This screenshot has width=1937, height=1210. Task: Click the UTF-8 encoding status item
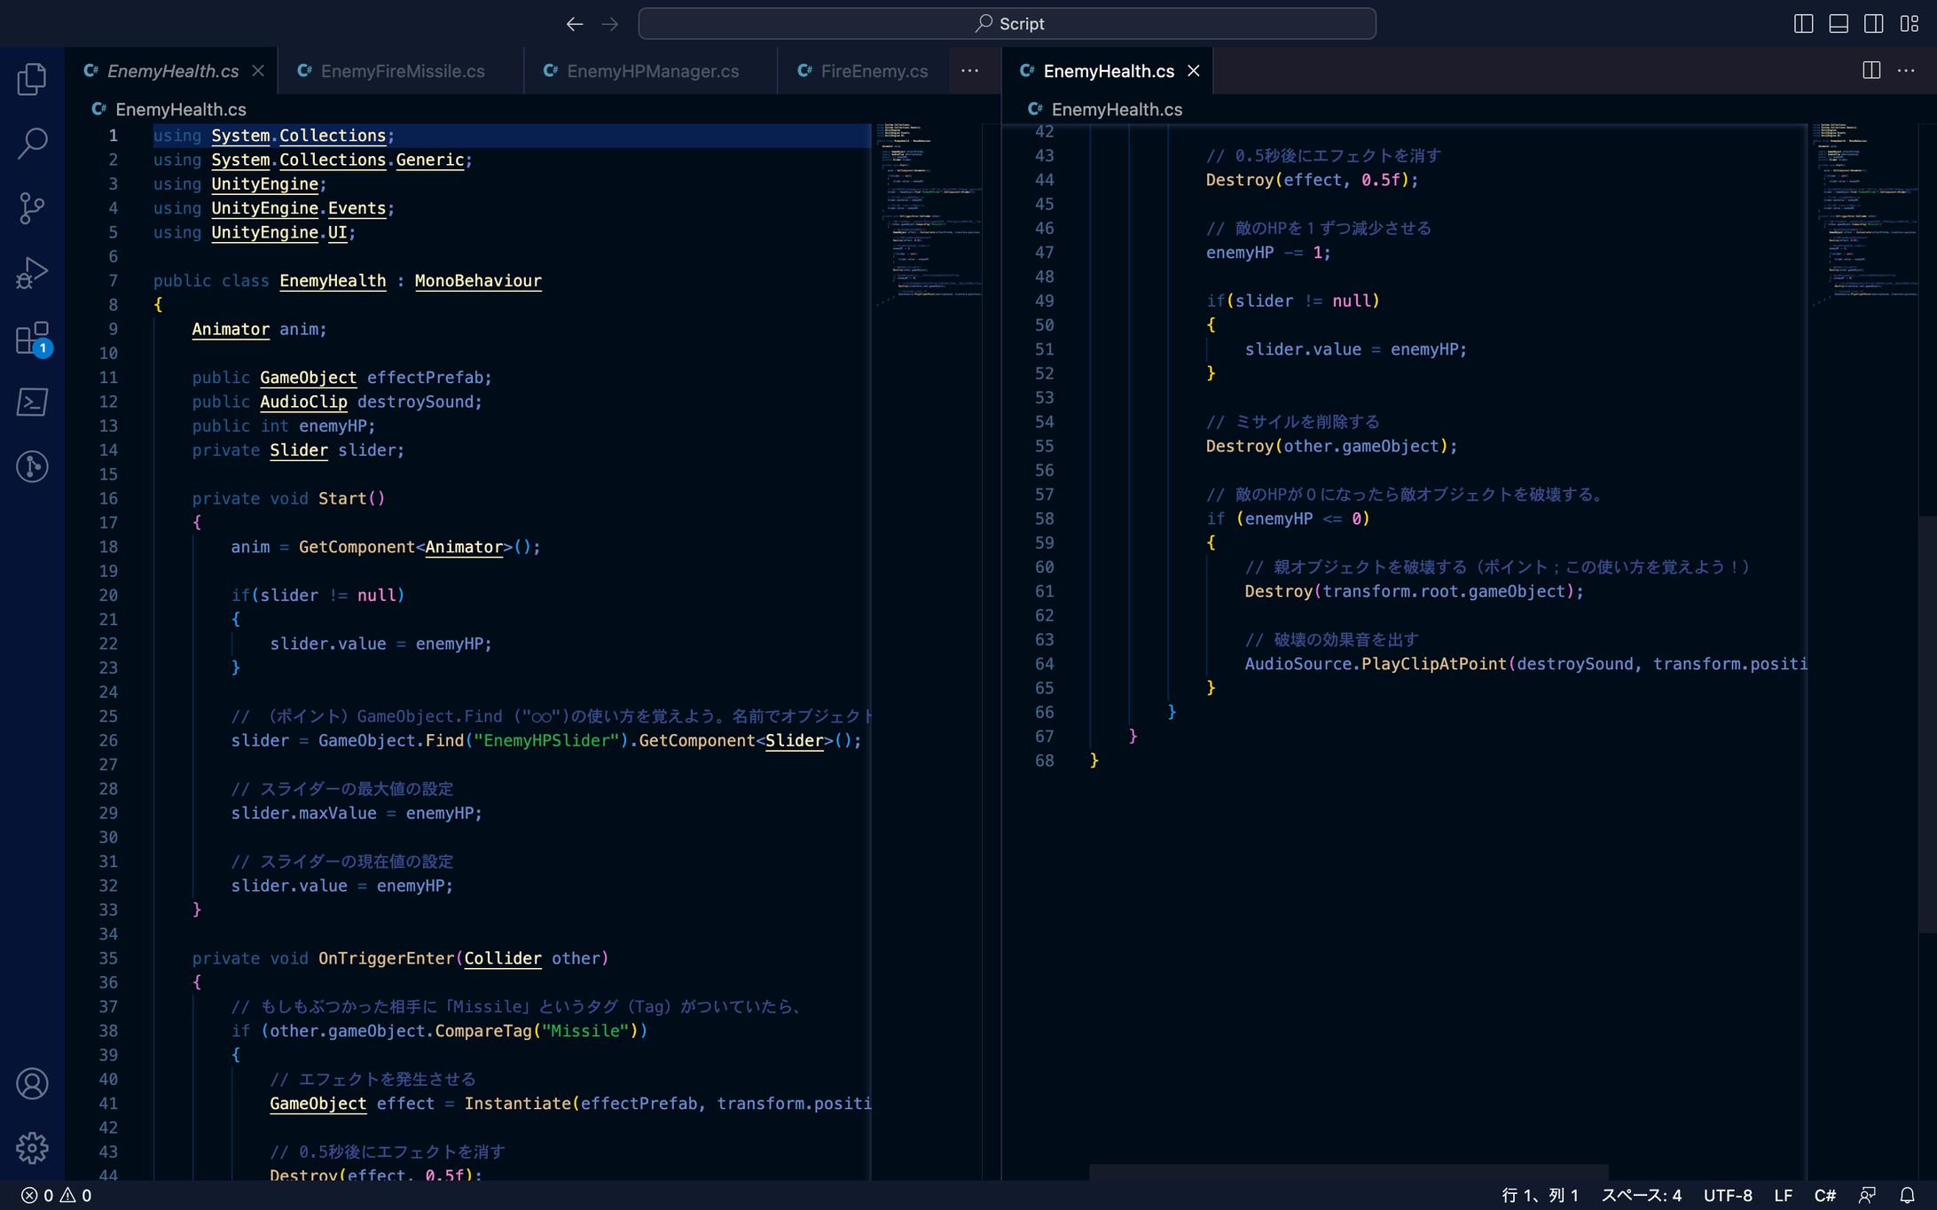(x=1727, y=1195)
